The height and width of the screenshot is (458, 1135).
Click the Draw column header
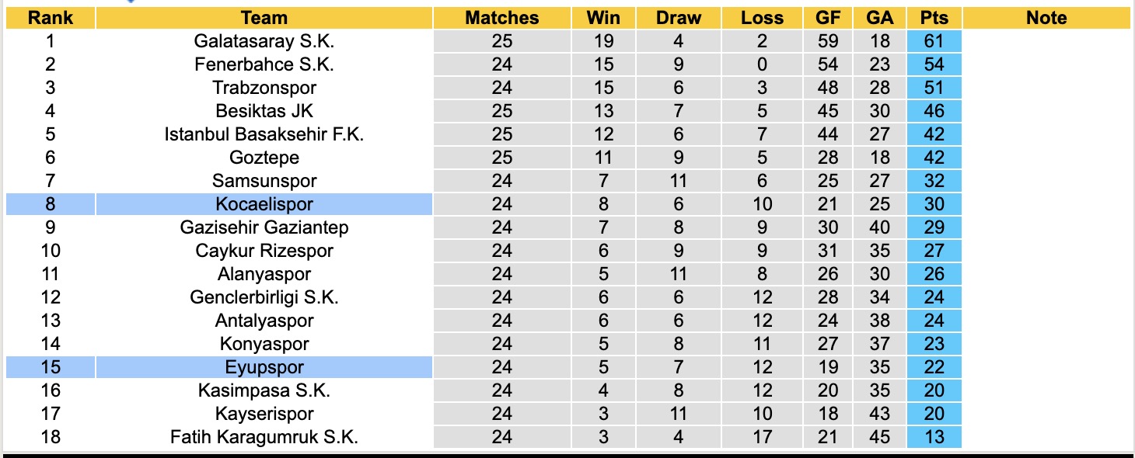click(679, 18)
